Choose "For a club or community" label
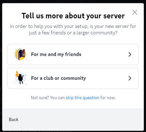Screen dimensions: 146x132 point(59,78)
